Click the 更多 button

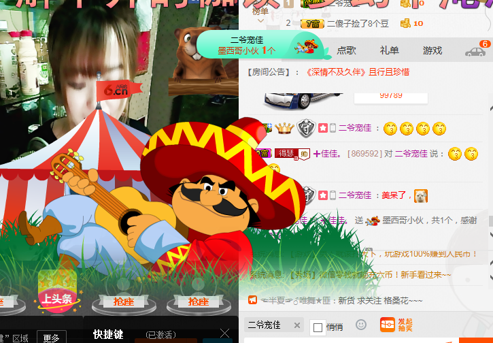click(x=52, y=338)
